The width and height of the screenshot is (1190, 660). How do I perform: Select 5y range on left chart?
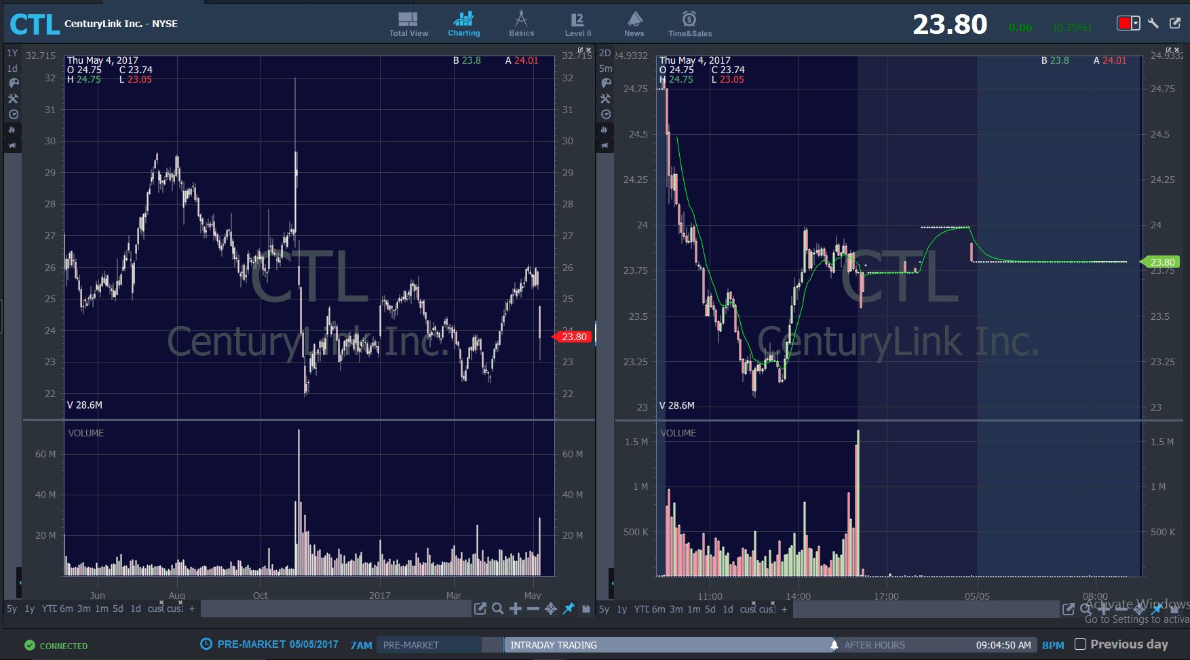tap(12, 609)
